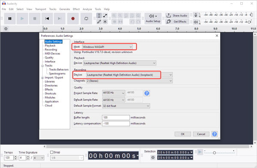Open the time signature denominator dropdown
Screen dimensions: 257x168
(39, 158)
